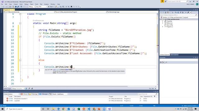Viewport: 199px width, 111px height.
Task: Click the View Code icon in Solution Explorer toolbar
Action: click(x=186, y=12)
